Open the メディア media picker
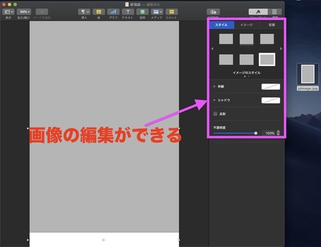The height and width of the screenshot is (247, 321). (x=157, y=12)
